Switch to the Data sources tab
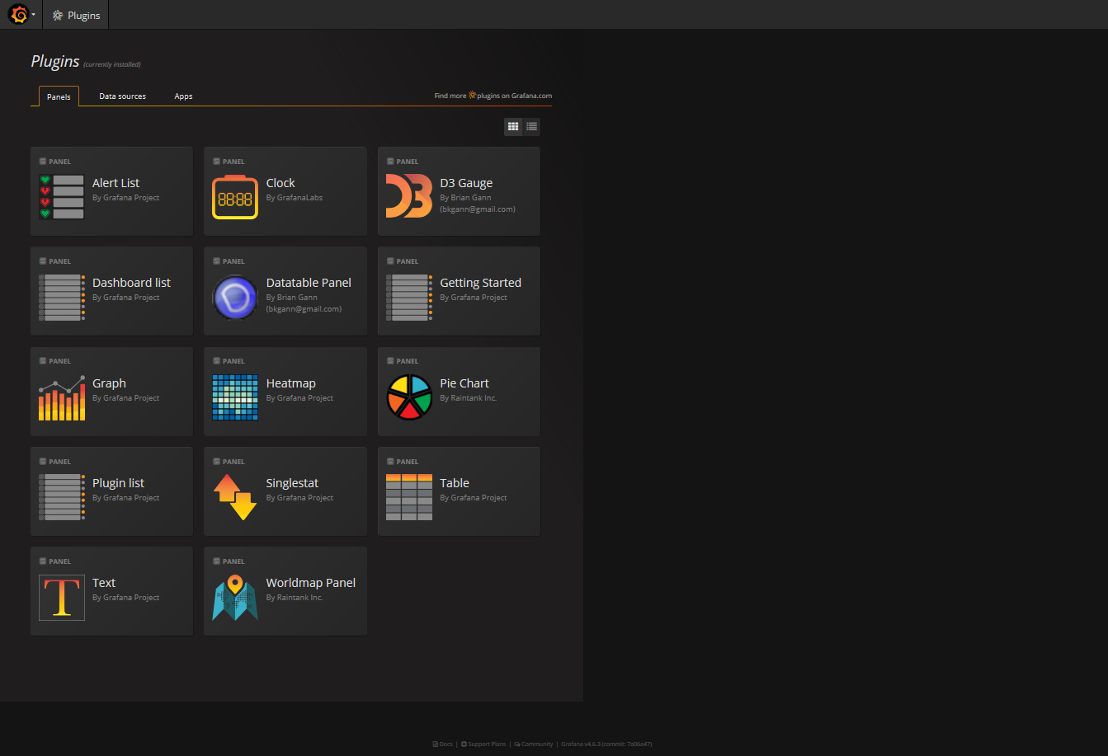Viewport: 1108px width, 756px height. [121, 96]
